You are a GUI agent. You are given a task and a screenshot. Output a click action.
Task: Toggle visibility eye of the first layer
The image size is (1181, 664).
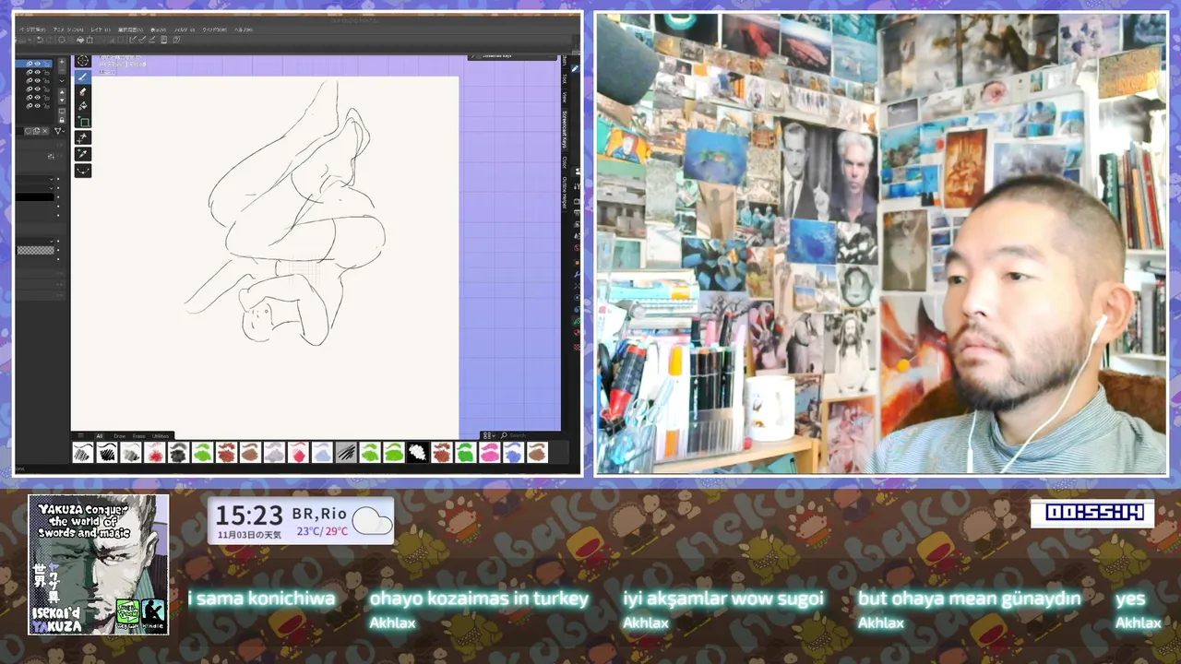point(37,64)
